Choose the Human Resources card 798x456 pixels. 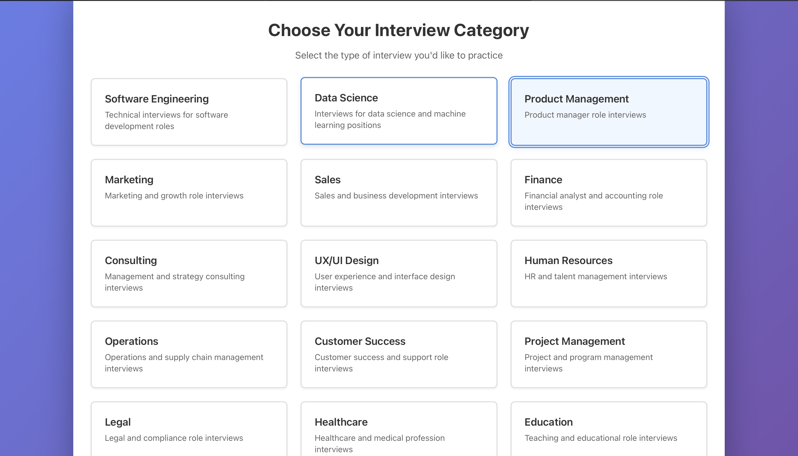[608, 274]
